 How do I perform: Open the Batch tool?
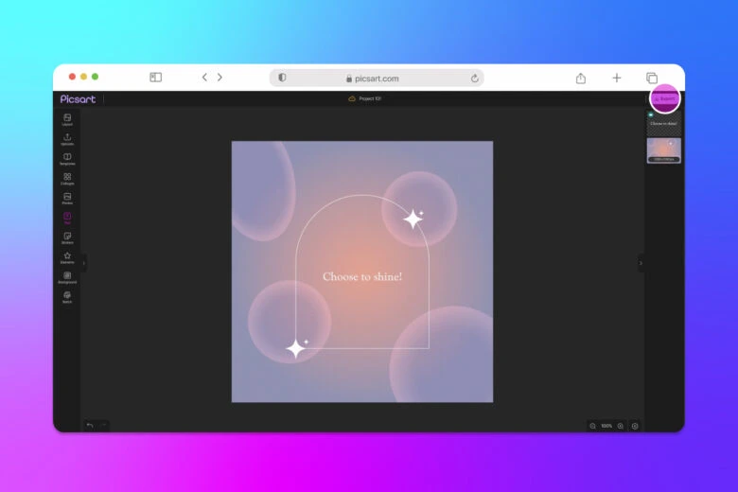pos(67,297)
